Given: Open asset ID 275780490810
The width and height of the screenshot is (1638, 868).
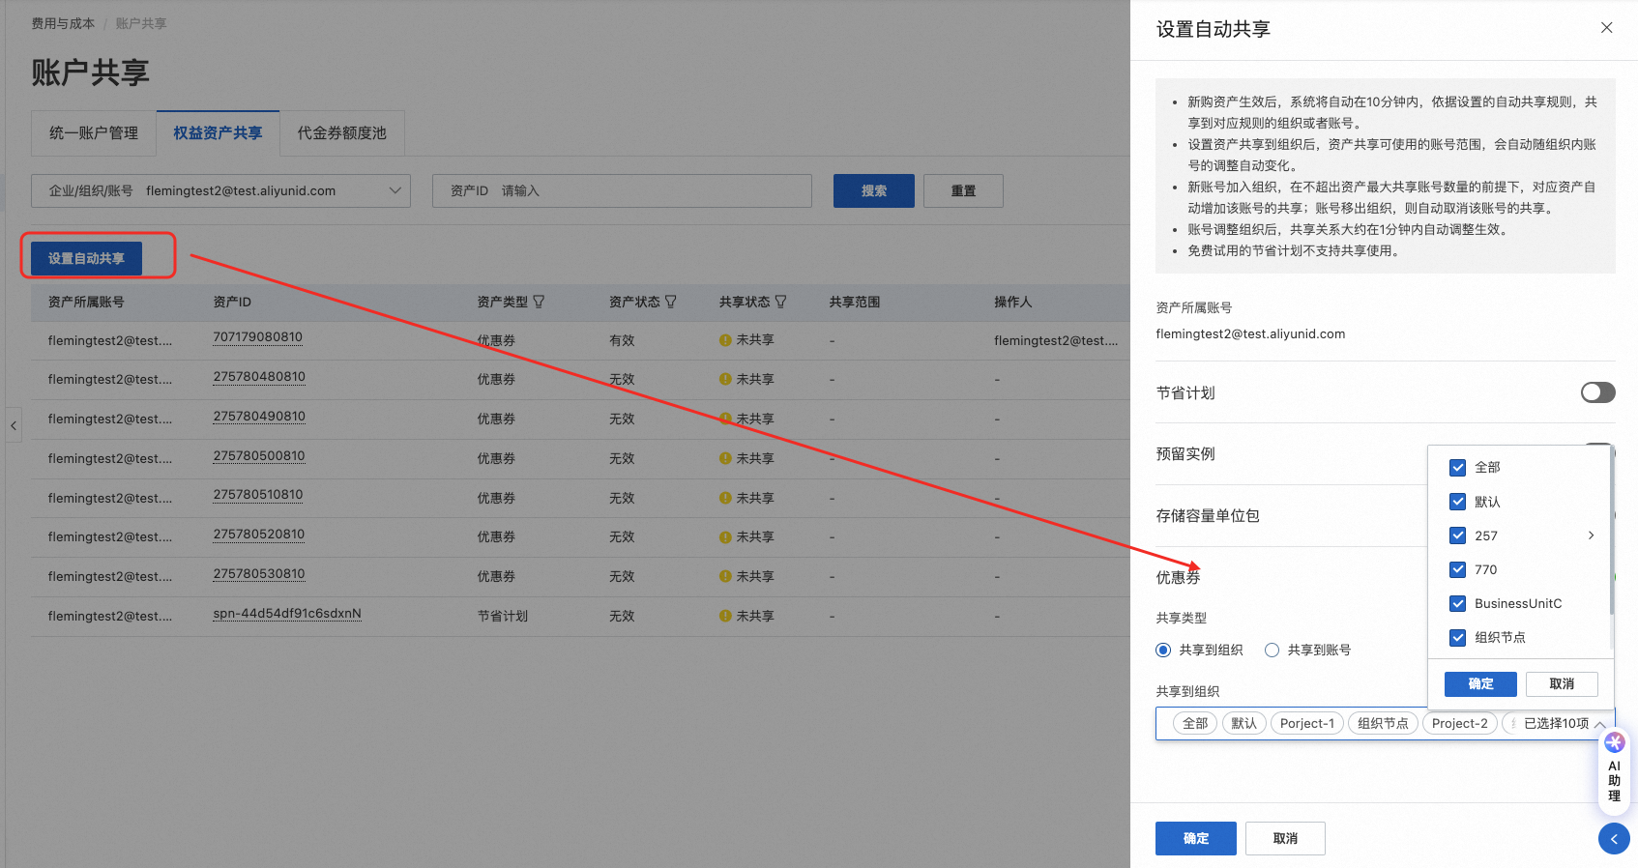Looking at the screenshot, I should pos(259,417).
